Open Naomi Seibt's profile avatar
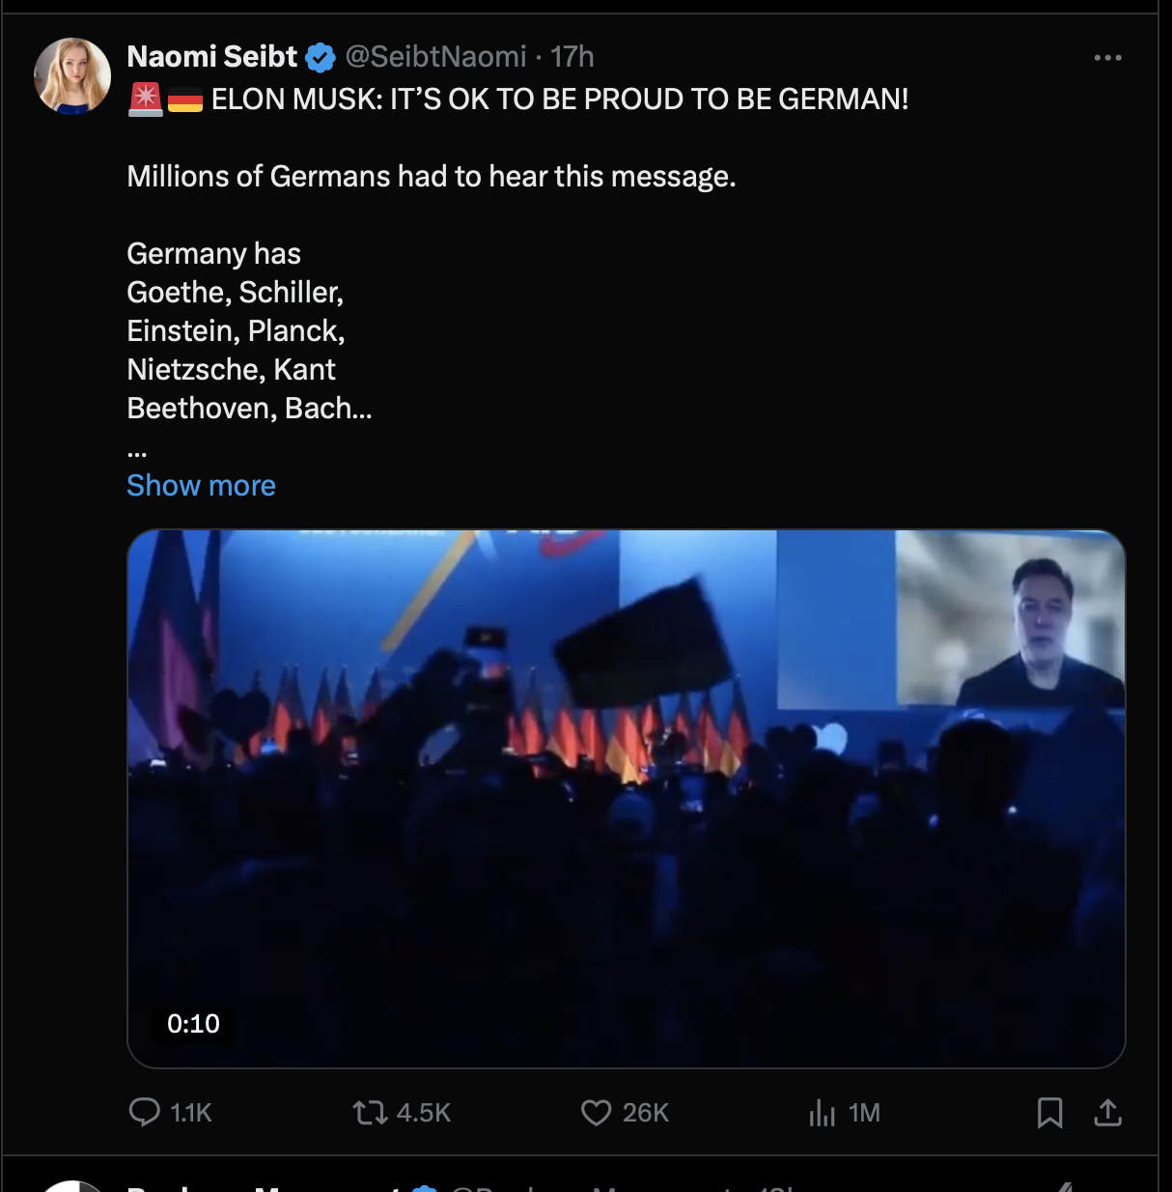The image size is (1172, 1192). [x=72, y=76]
